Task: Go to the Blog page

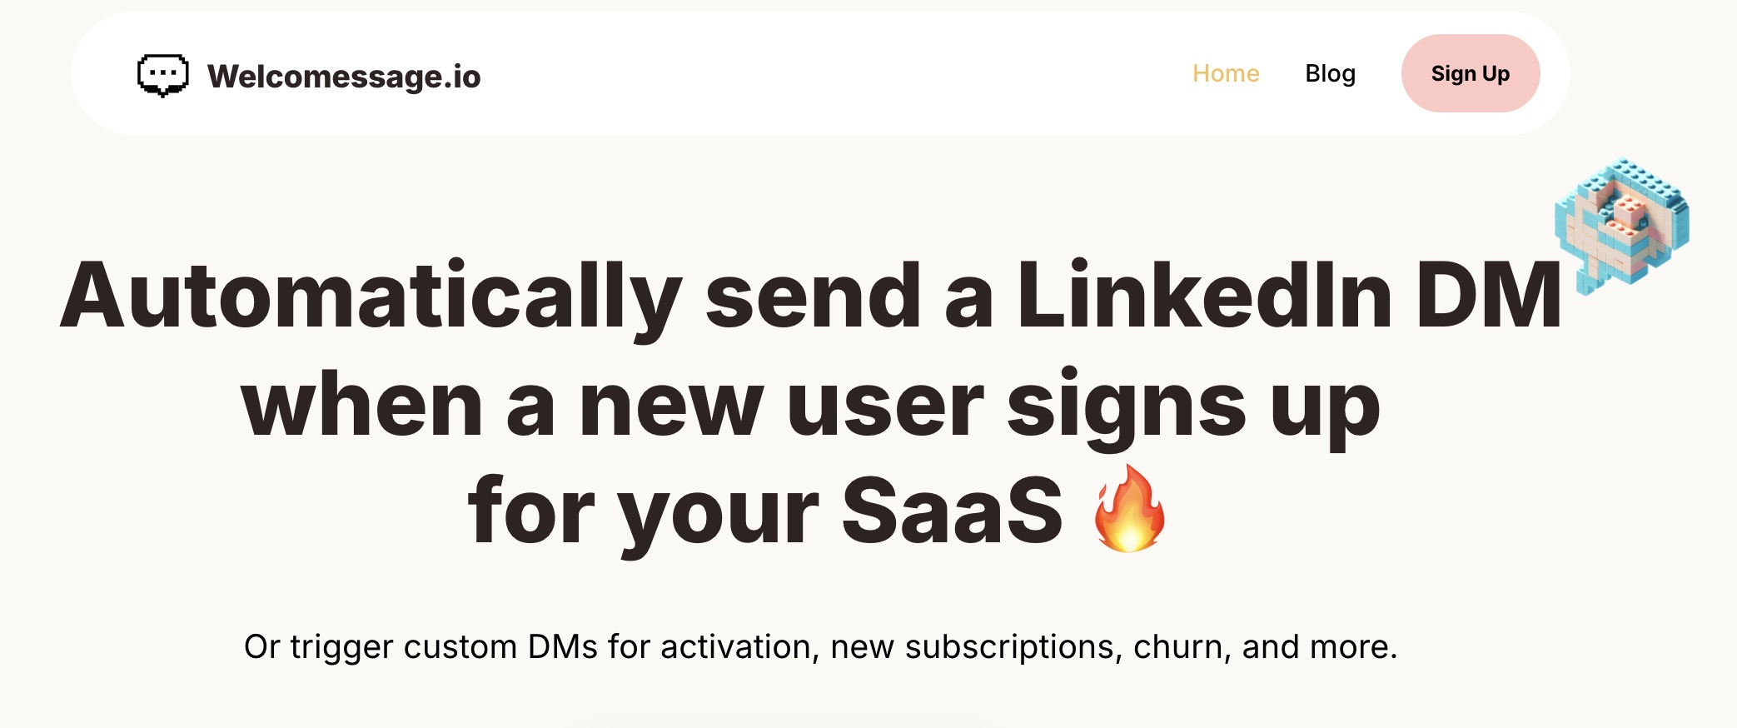Action: (x=1330, y=73)
